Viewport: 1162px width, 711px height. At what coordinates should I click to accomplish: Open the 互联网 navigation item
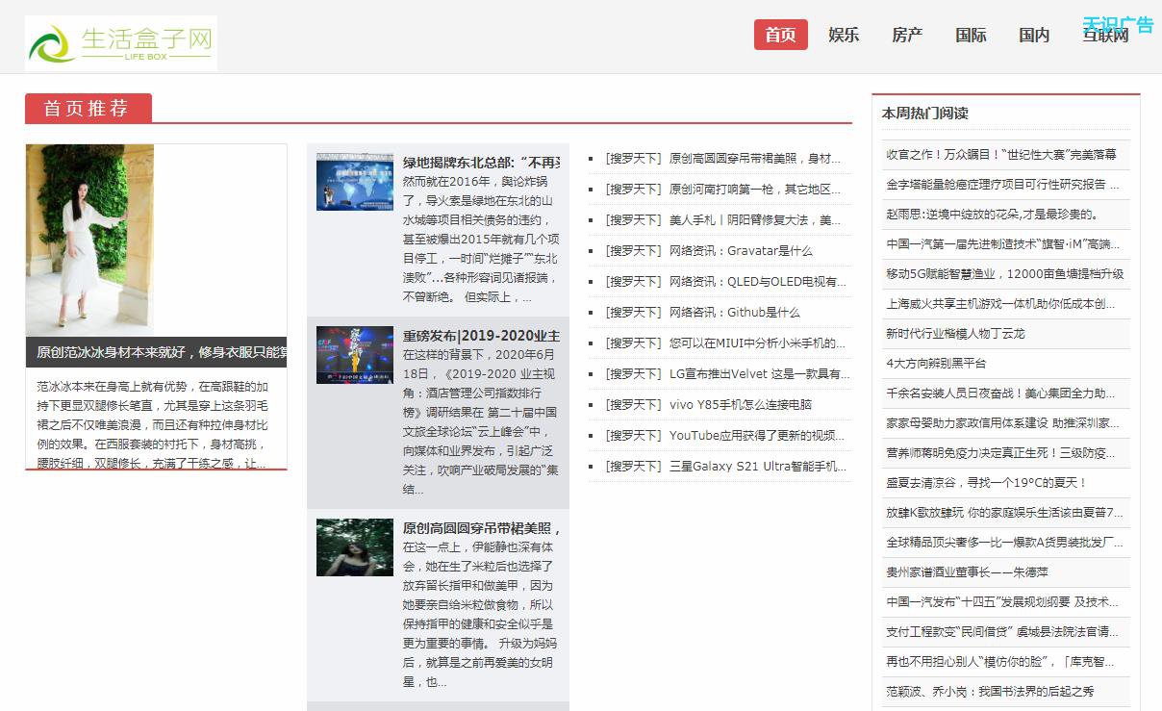1105,35
